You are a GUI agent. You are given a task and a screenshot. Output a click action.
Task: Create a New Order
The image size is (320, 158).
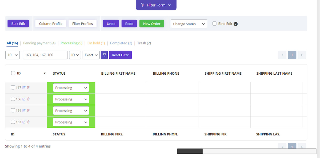[152, 23]
